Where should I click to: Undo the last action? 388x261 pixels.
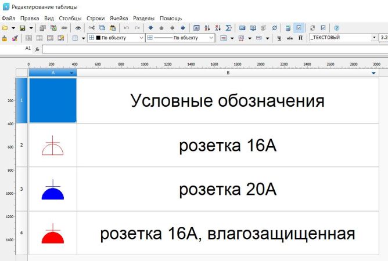[127, 28]
